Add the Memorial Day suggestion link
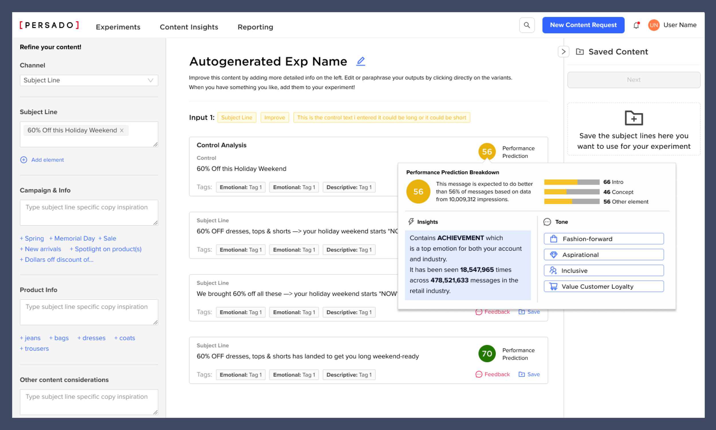This screenshot has width=716, height=430. [x=72, y=238]
